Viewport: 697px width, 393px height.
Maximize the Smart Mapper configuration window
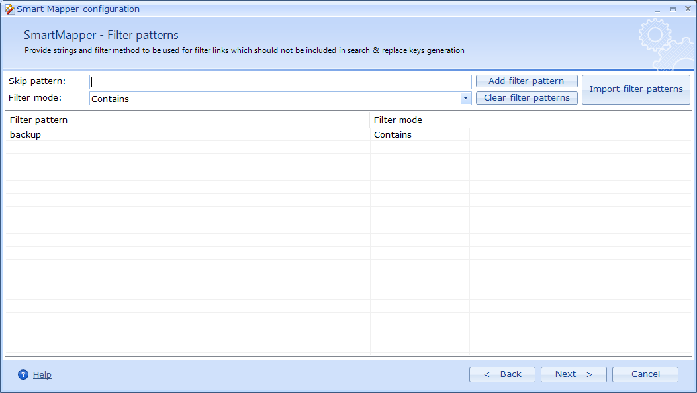tap(673, 9)
